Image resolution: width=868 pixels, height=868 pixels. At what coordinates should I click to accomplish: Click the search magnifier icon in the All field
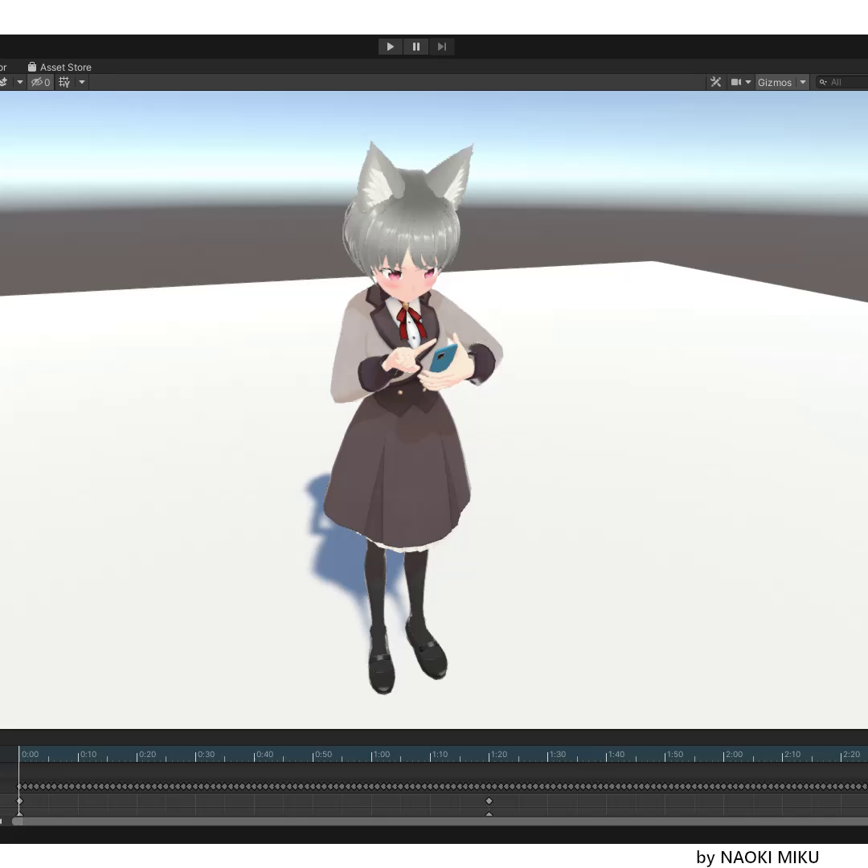pyautogui.click(x=822, y=81)
